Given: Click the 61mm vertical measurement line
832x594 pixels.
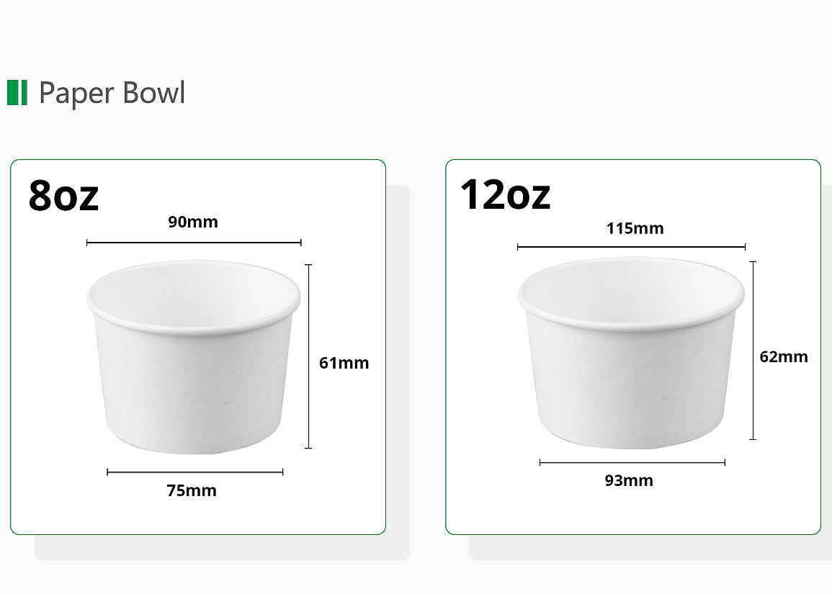Looking at the screenshot, I should (x=308, y=356).
